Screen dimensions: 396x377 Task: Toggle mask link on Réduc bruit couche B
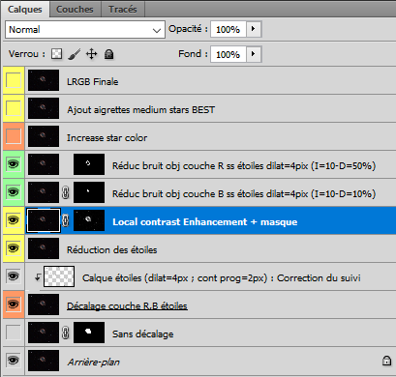click(66, 192)
